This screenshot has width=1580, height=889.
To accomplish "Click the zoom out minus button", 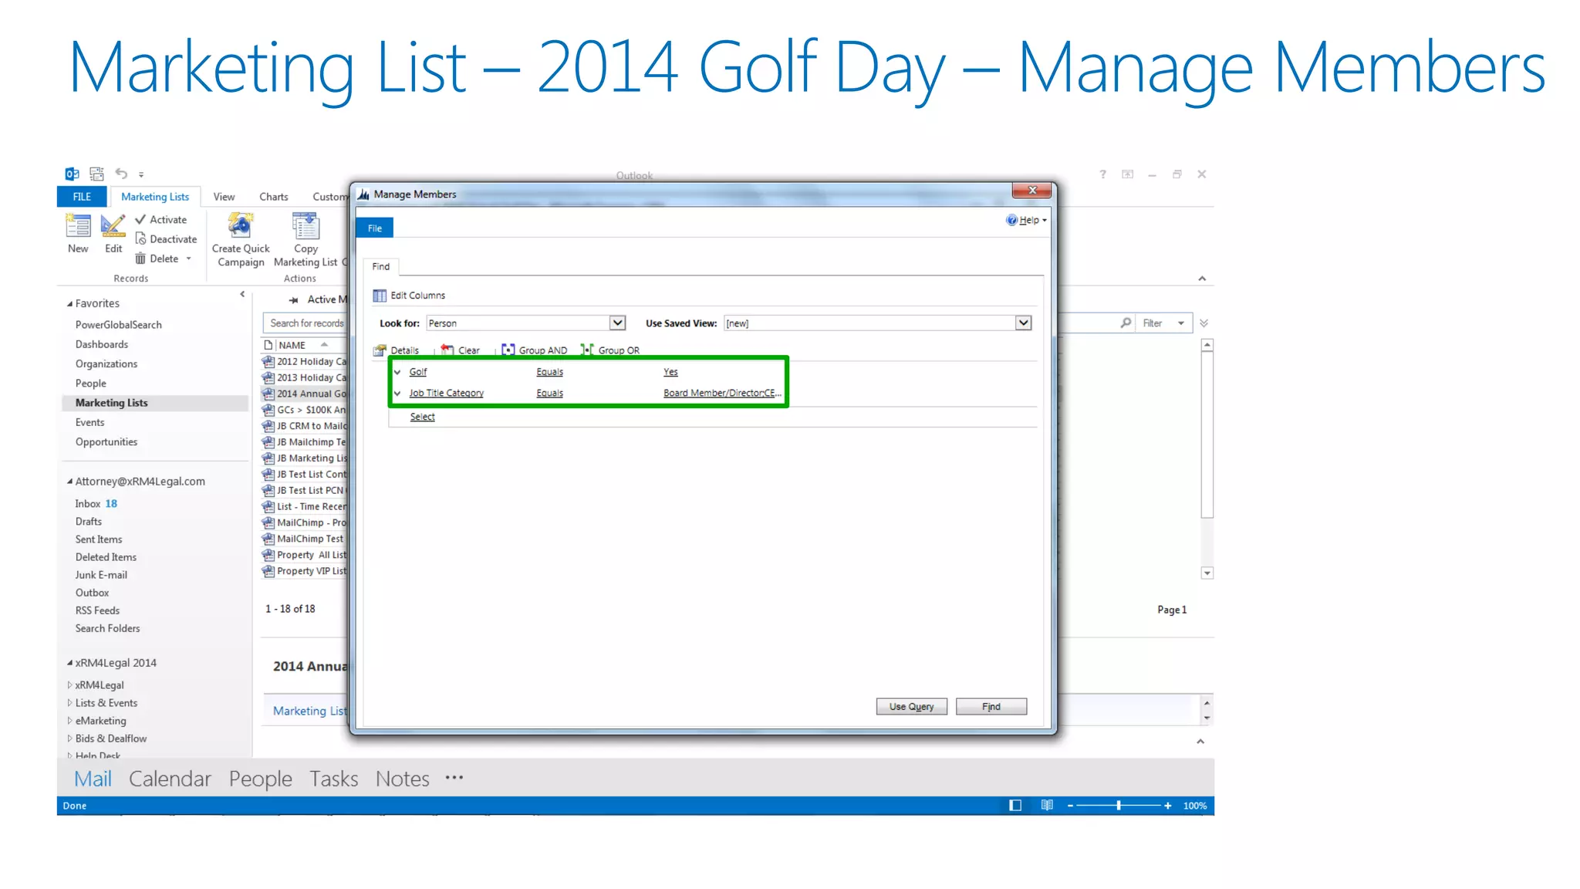I will point(1070,806).
